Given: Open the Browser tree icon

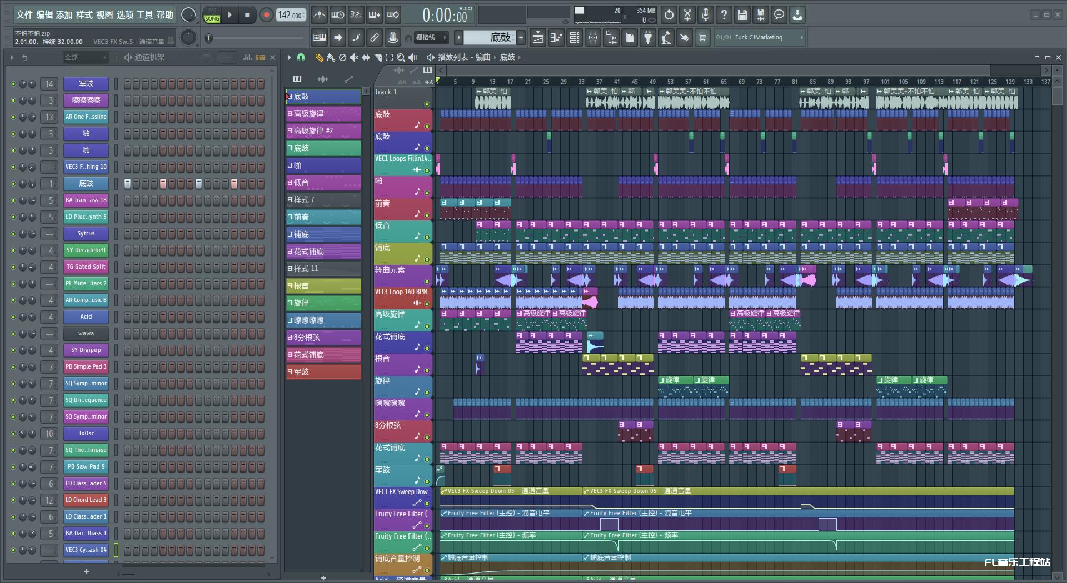Looking at the screenshot, I should coord(611,37).
